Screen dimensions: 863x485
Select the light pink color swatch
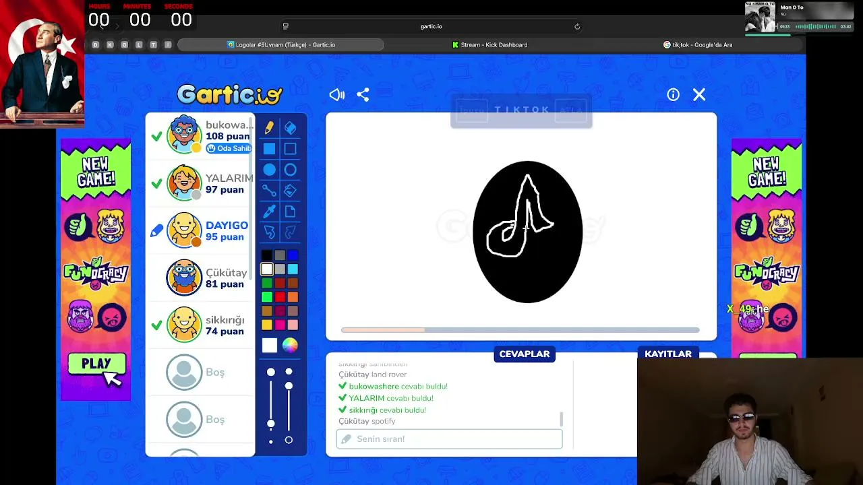click(293, 325)
